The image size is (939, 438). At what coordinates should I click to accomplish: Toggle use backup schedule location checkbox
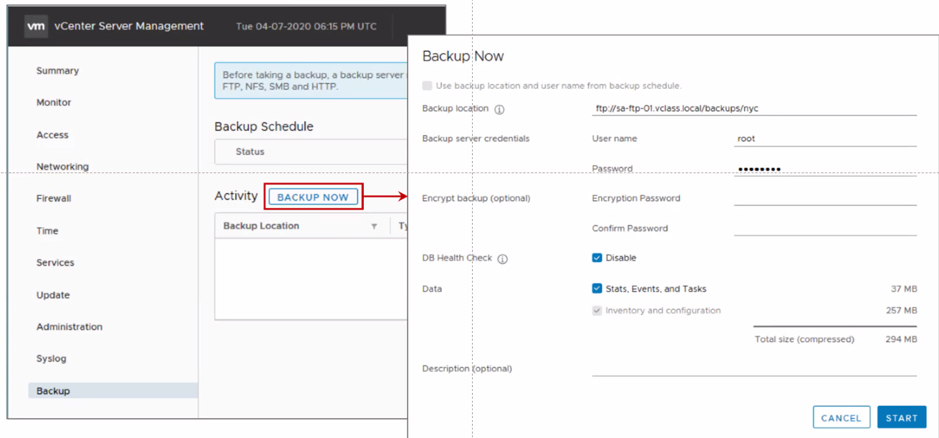(428, 86)
